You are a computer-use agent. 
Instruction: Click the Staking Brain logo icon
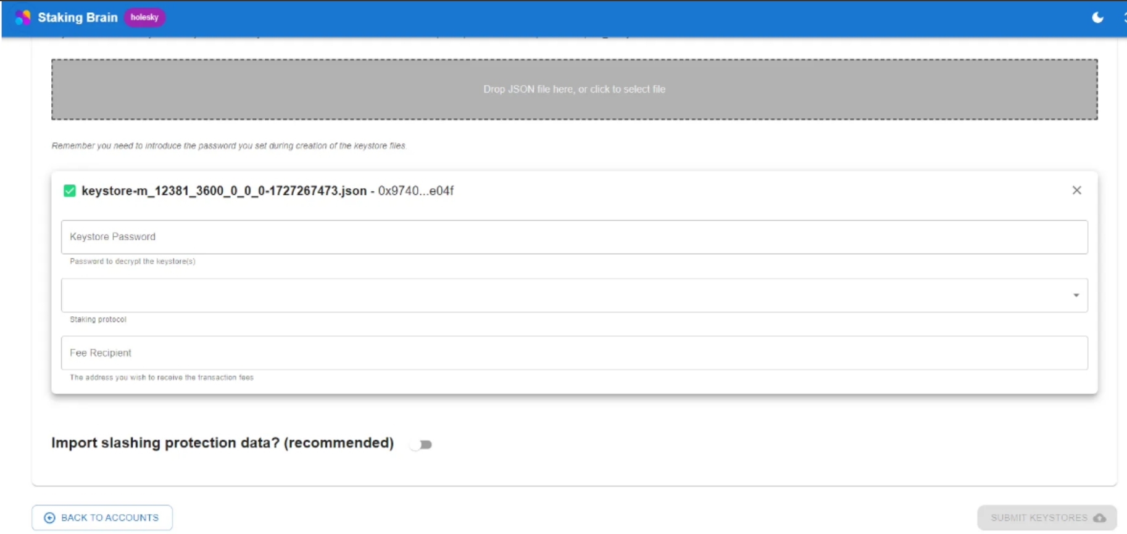click(23, 17)
